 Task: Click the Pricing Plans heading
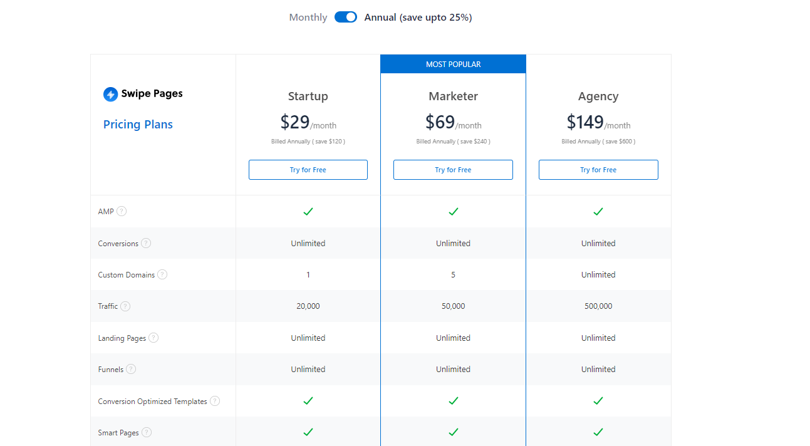[138, 125]
